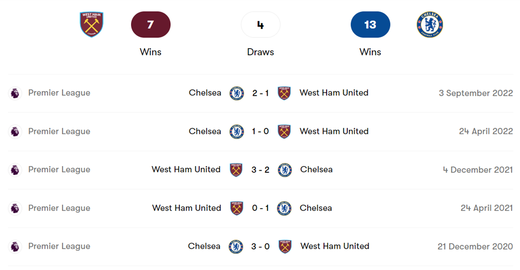Click Chelsea name in 4 December 2021 row
The width and height of the screenshot is (520, 270).
point(316,169)
